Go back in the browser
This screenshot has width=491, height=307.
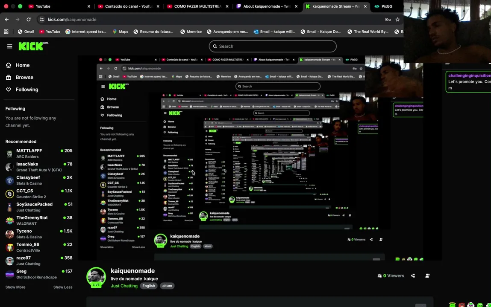tap(7, 19)
